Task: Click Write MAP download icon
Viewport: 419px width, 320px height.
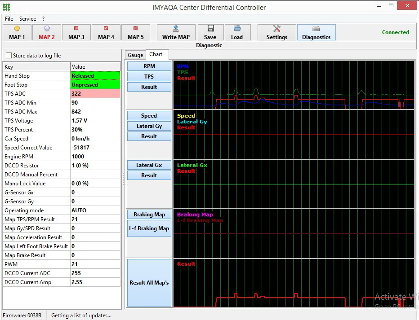Action: (176, 32)
